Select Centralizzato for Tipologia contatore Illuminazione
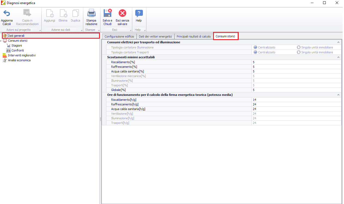This screenshot has height=204, width=344. [256, 47]
